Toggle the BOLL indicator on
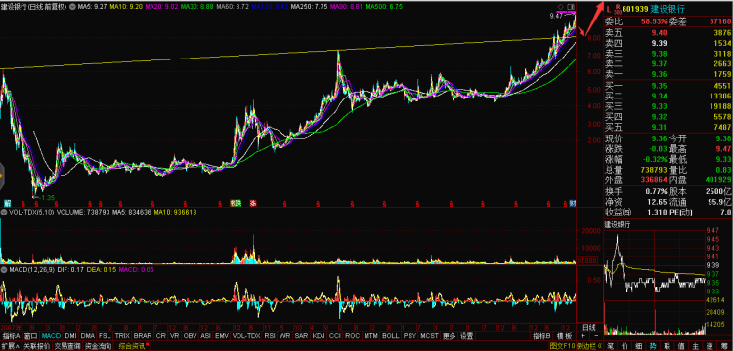Screen dimensions: 733x351 coord(390,336)
